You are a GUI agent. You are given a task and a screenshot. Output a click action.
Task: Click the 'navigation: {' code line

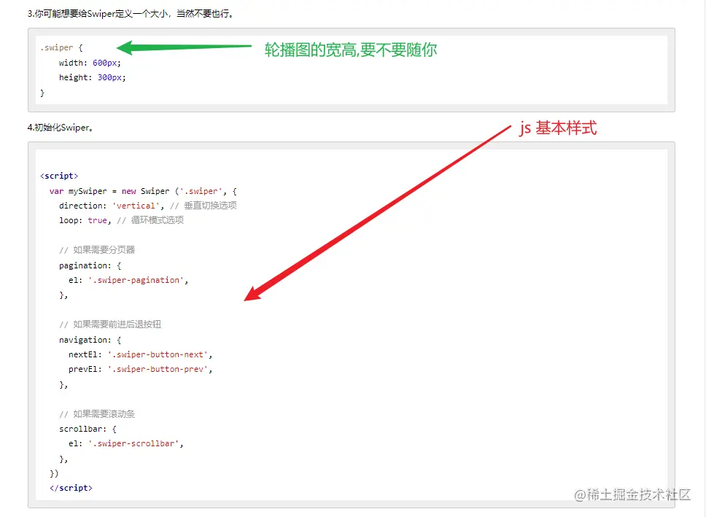[90, 340]
